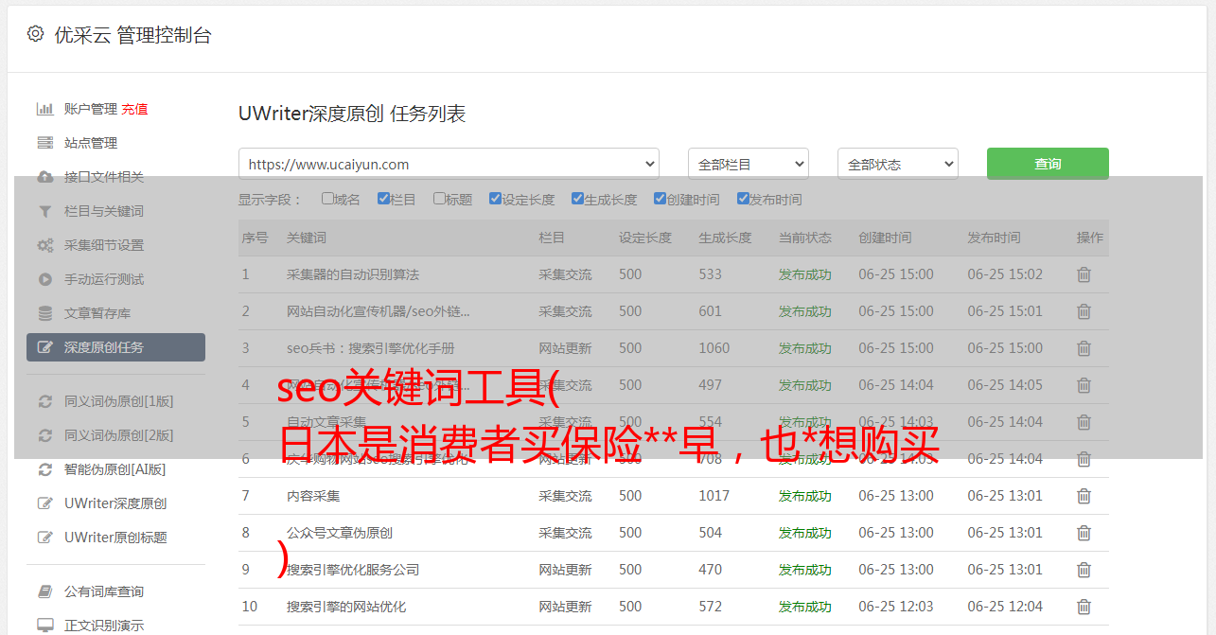Click the 发布时间 column header

(994, 238)
